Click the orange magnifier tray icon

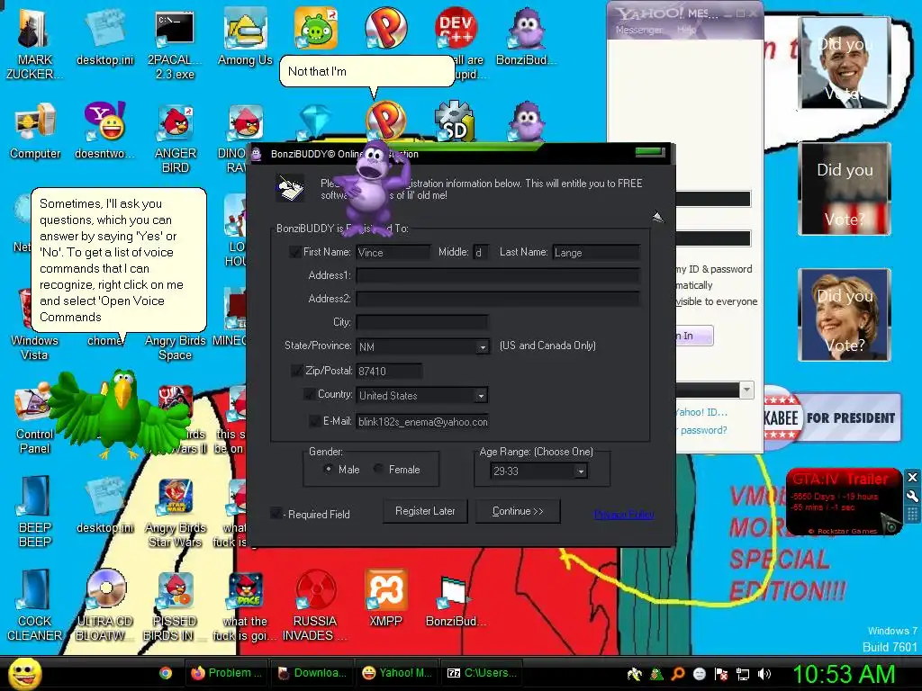pyautogui.click(x=677, y=674)
